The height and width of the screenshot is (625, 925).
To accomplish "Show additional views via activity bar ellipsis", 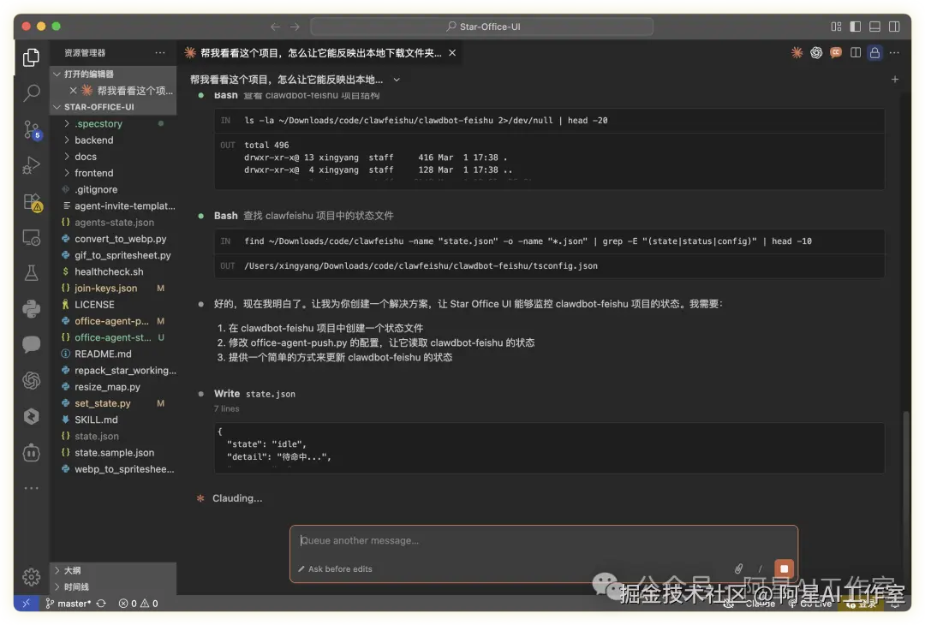I will [x=32, y=488].
